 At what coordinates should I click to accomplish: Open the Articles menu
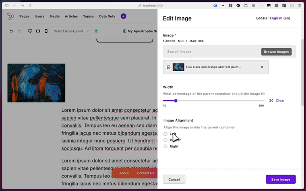coord(71,16)
